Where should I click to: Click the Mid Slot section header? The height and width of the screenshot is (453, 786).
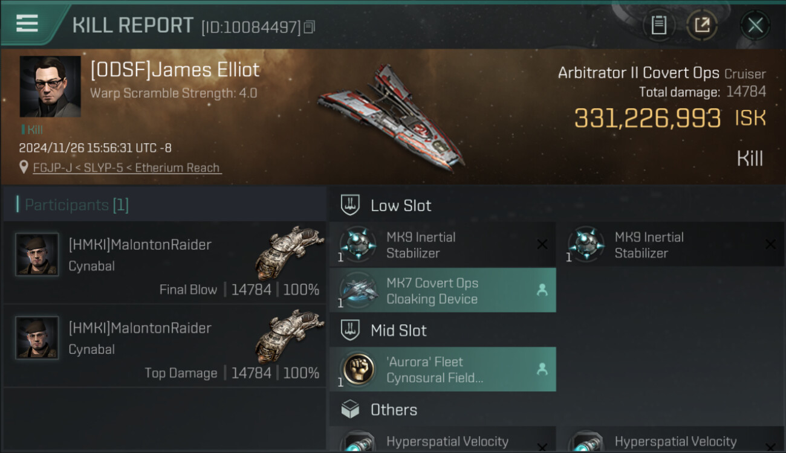coord(398,330)
